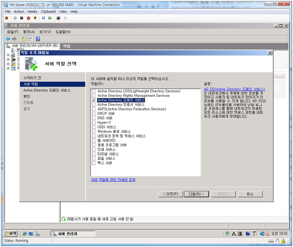The height and width of the screenshot is (247, 293).
Task: Go back in Server Manager toolbar
Action: [x=8, y=39]
